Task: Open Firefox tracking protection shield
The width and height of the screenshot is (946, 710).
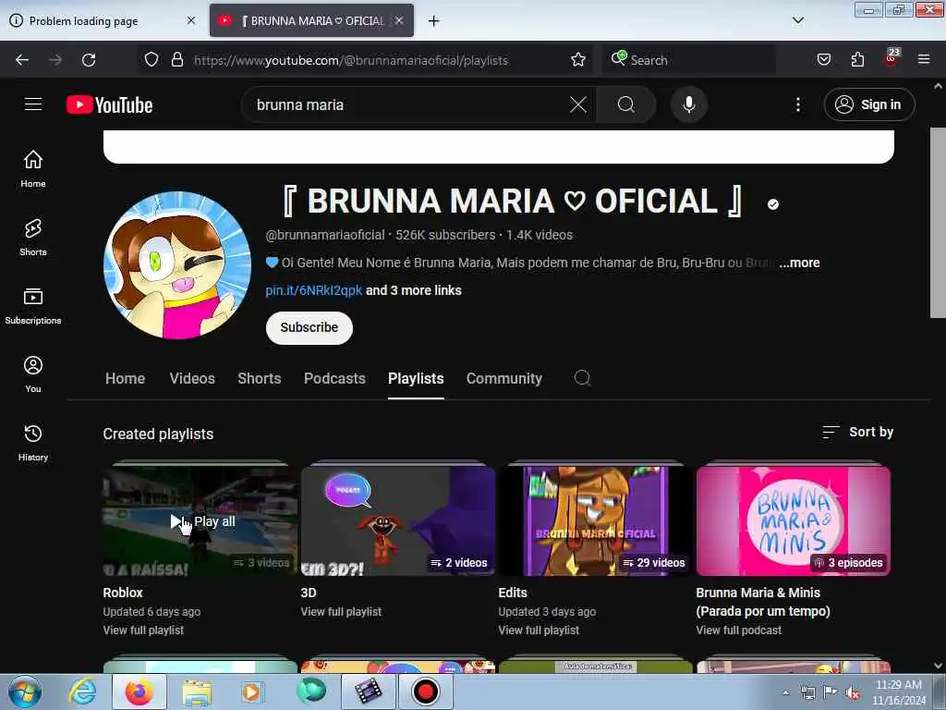Action: pyautogui.click(x=152, y=60)
